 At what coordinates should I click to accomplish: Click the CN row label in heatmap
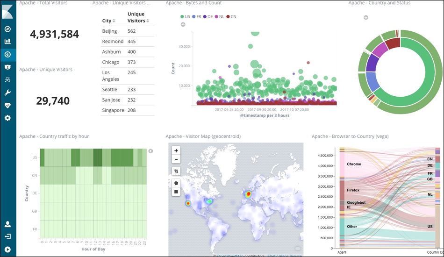coord(35,176)
